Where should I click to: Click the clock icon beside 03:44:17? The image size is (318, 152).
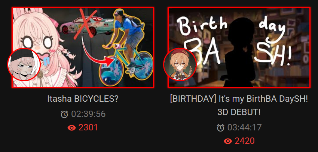point(220,127)
